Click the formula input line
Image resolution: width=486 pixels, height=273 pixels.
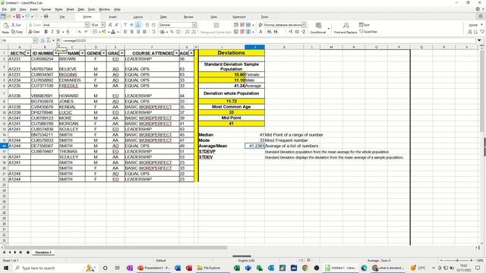268,40
